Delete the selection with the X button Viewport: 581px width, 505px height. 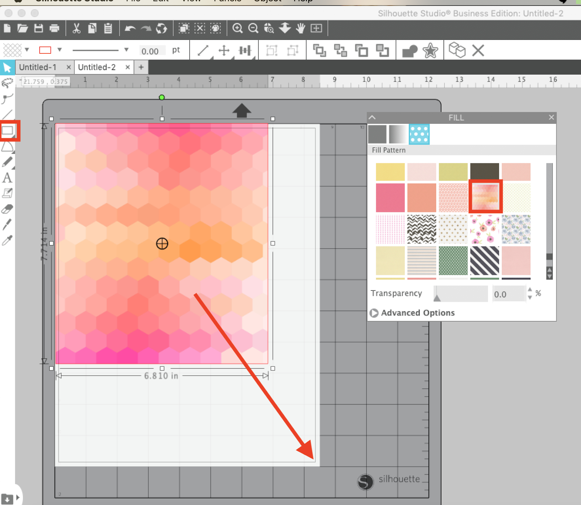(x=479, y=50)
